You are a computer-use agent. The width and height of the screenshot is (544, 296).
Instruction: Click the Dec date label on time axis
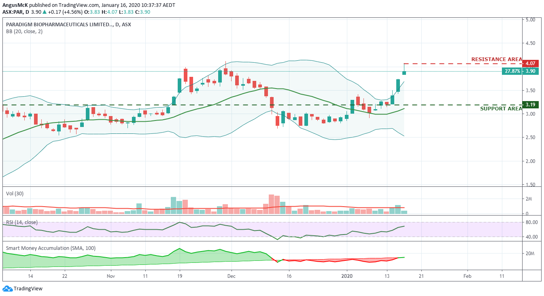click(232, 276)
